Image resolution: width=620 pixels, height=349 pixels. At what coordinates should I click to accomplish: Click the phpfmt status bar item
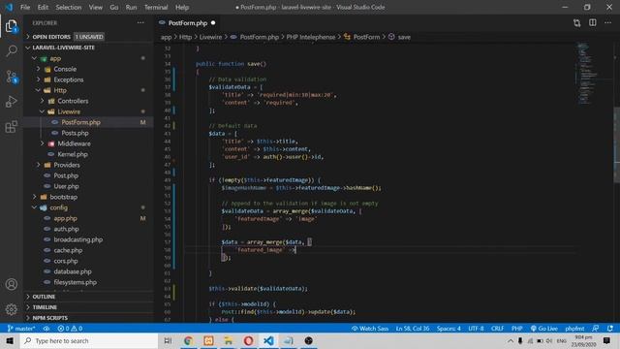pyautogui.click(x=574, y=329)
